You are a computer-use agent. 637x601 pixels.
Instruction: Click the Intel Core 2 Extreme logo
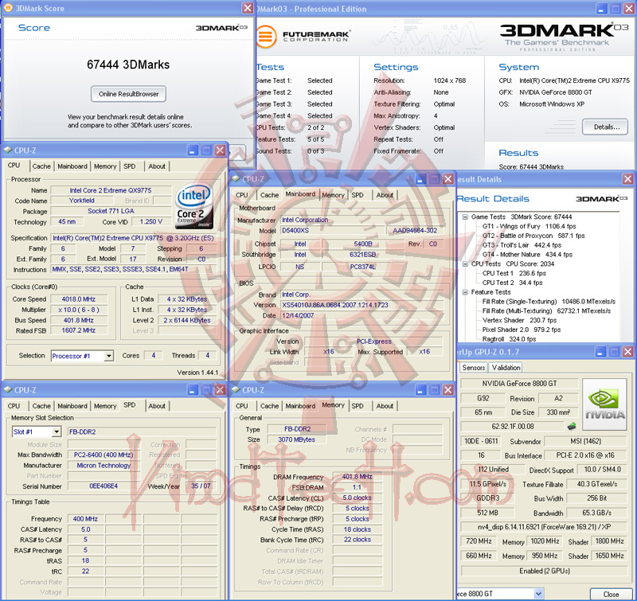[x=194, y=206]
